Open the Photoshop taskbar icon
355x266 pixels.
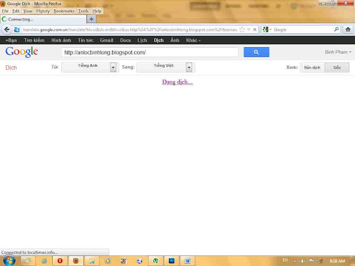click(x=171, y=261)
